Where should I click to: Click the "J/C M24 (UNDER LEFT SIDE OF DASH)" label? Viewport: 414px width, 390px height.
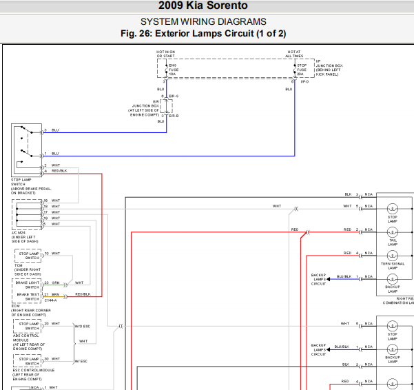click(25, 237)
